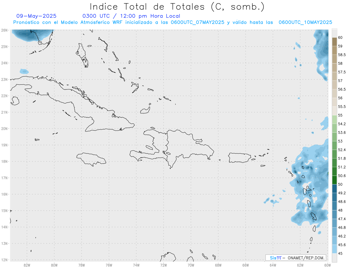Click inside the Puerto Rico island outline
348x269 pixels.
click(x=240, y=158)
